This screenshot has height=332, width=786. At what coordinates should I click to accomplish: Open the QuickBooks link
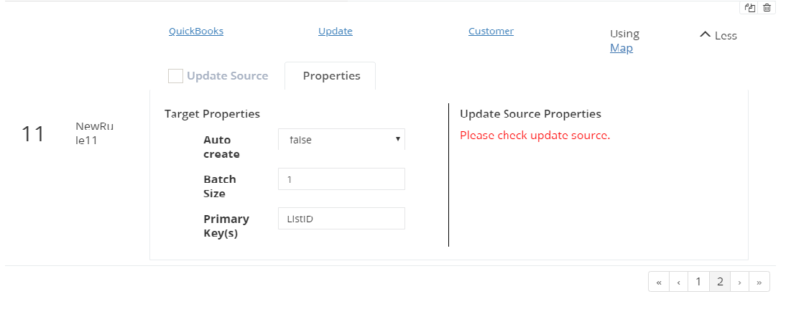click(196, 32)
